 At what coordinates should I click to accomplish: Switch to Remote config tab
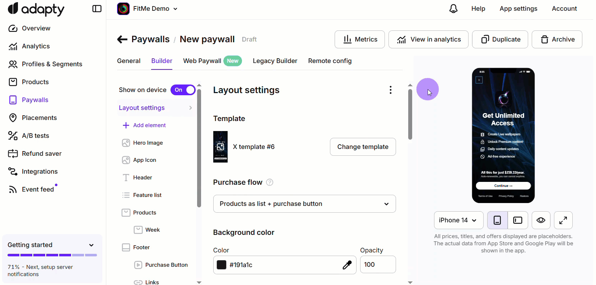330,61
